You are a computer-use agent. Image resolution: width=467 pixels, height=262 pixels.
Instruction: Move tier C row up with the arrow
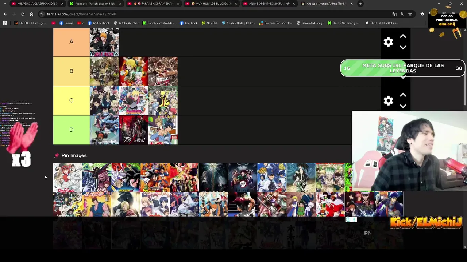403,95
